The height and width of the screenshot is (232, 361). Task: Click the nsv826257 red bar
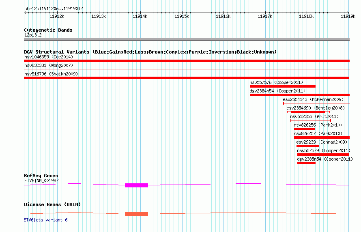pyautogui.click(x=322, y=137)
